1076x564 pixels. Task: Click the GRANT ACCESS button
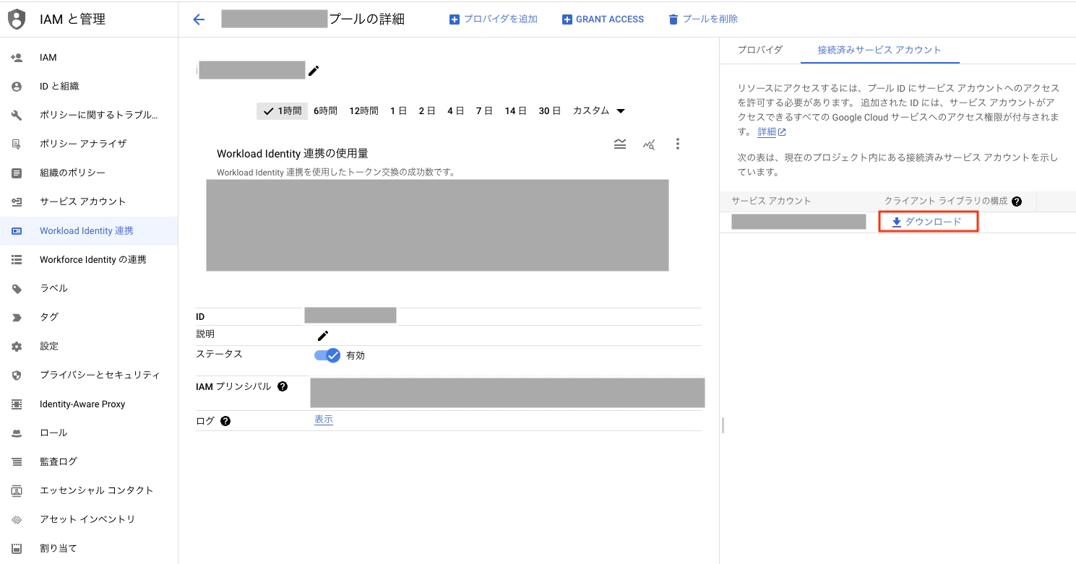pyautogui.click(x=603, y=19)
